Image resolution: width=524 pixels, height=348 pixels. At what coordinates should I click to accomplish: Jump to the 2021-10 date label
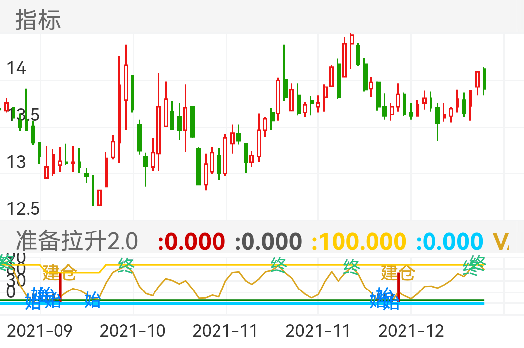[x=133, y=331]
